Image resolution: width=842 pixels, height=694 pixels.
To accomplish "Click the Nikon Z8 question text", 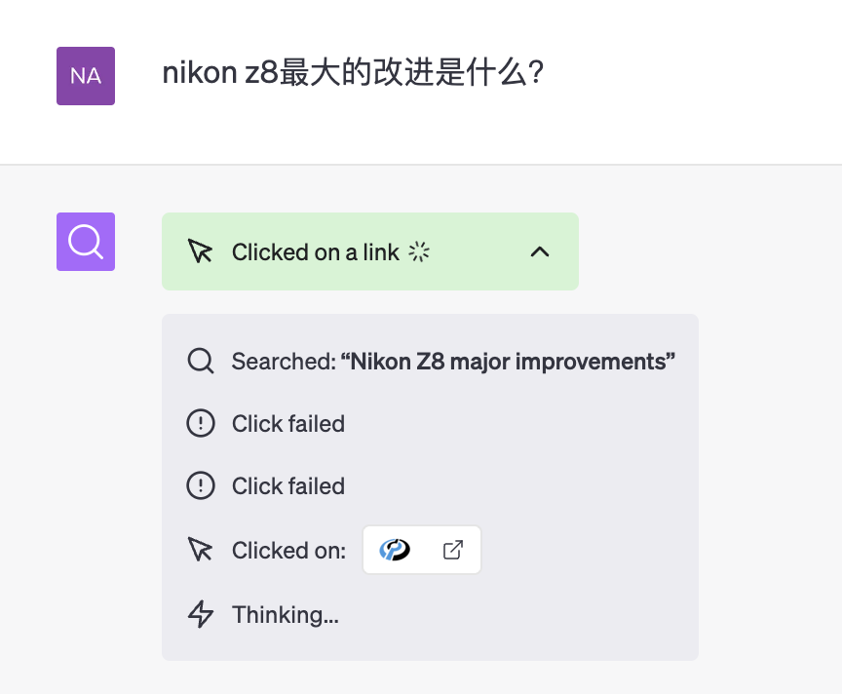I will [352, 74].
